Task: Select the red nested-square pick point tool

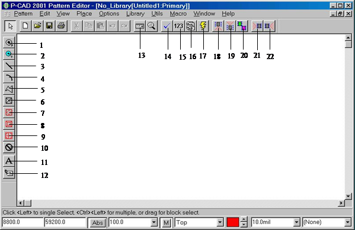Action: pyautogui.click(x=9, y=124)
